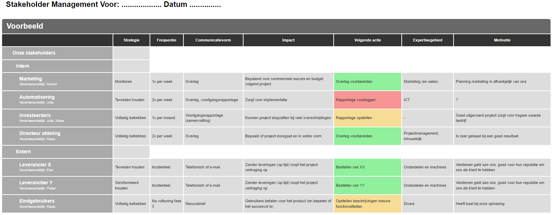
Task: Click the Voorbeeld title bar
Action: [276, 26]
